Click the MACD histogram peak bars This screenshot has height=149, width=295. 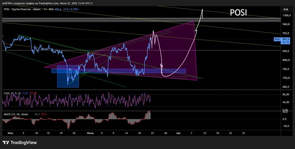[149, 115]
